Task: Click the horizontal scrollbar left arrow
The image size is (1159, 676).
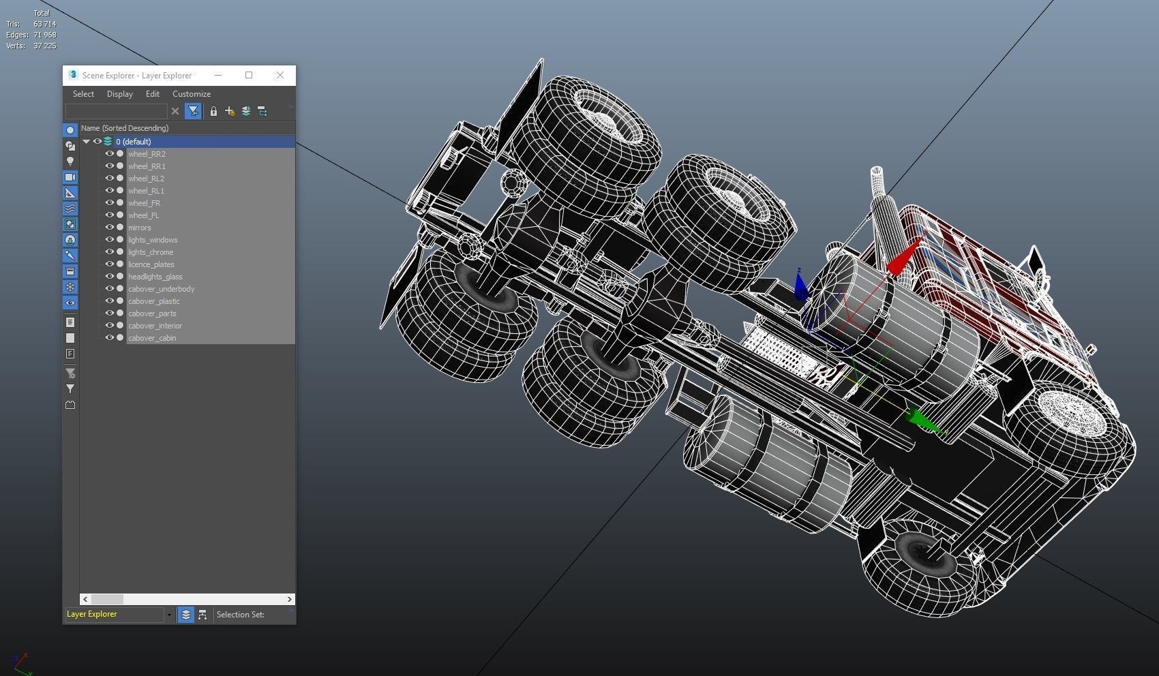Action: click(x=85, y=599)
